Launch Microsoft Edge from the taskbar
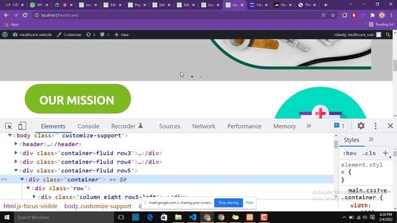 click(150, 217)
